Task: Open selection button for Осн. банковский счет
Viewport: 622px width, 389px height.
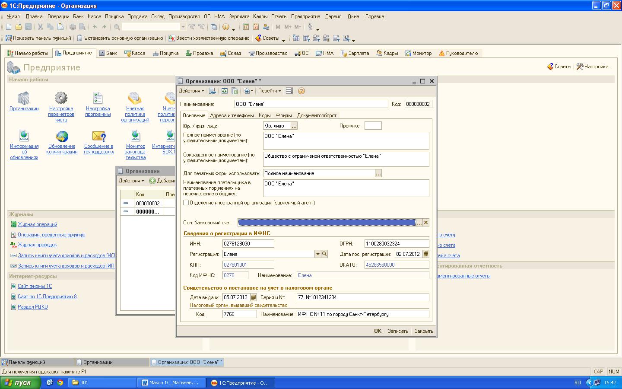Action: [419, 222]
